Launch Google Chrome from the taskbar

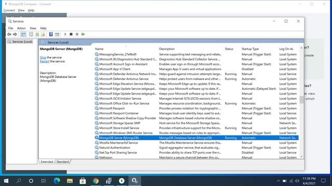click(x=95, y=181)
